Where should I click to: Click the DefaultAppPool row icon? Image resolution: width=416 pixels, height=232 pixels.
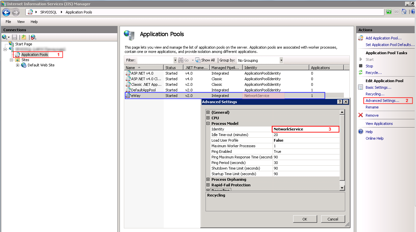(128, 90)
